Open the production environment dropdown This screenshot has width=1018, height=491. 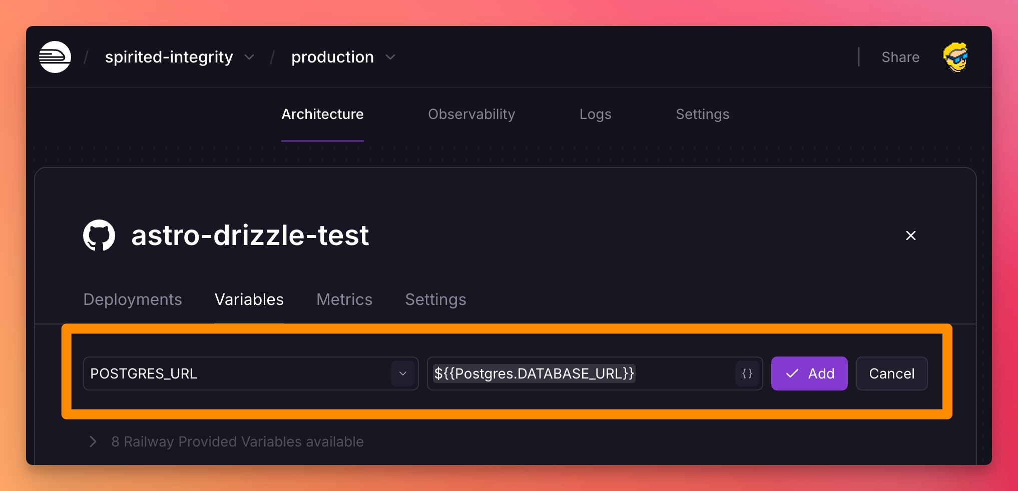coord(390,57)
